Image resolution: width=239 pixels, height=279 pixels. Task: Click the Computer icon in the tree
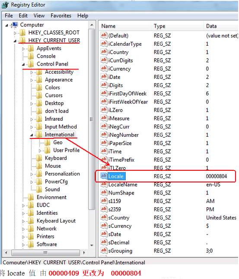[x=14, y=25]
